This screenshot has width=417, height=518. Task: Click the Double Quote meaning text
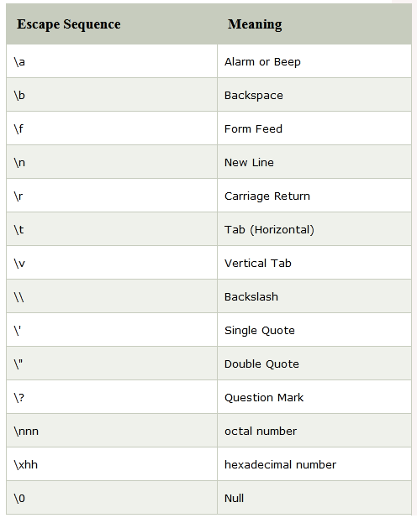(261, 364)
